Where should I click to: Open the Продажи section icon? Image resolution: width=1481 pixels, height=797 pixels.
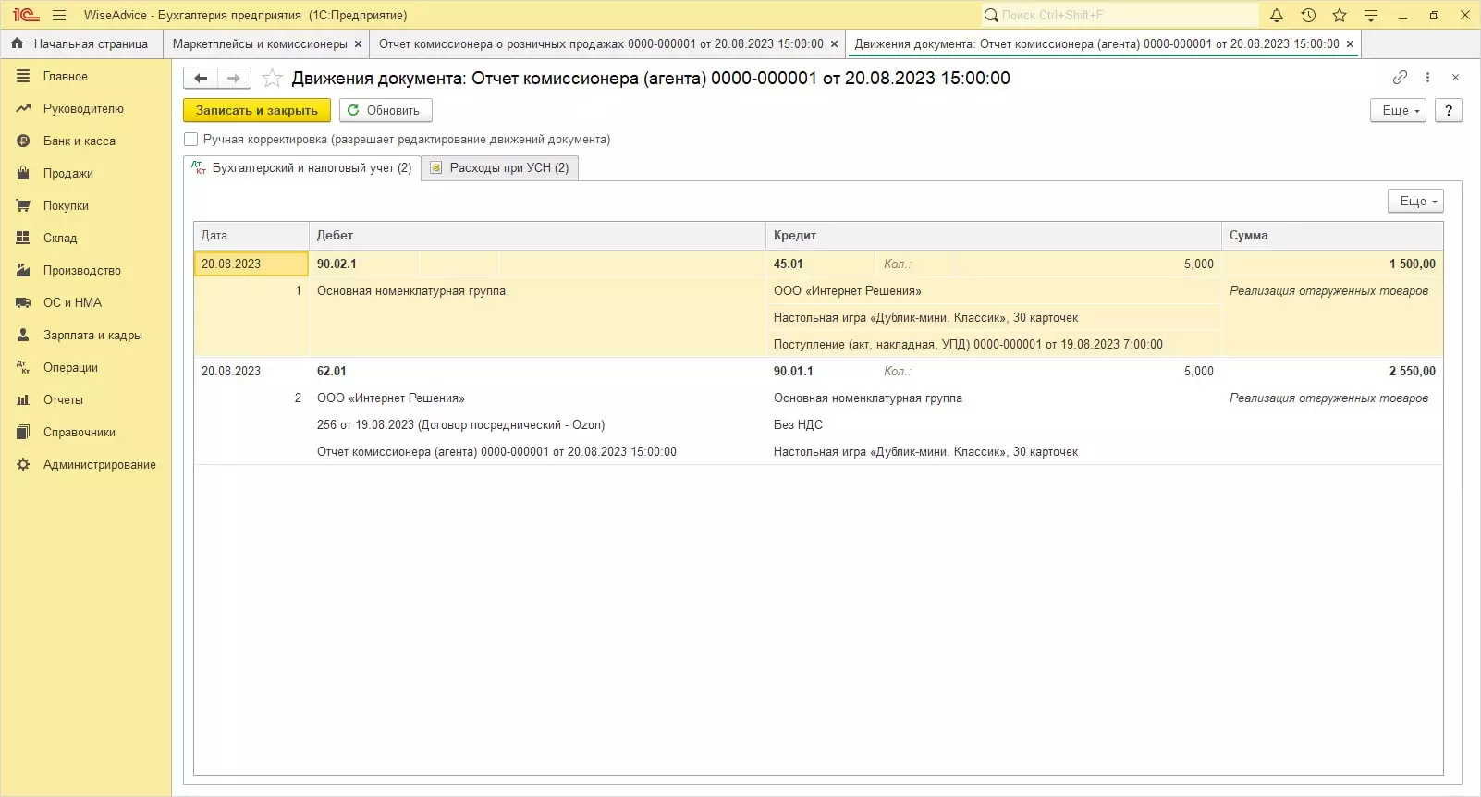pos(23,174)
